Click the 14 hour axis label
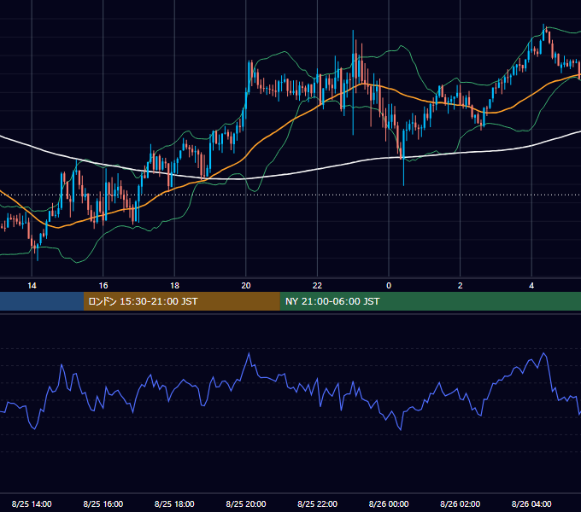Screen dimensions: 581x512 tap(32, 285)
